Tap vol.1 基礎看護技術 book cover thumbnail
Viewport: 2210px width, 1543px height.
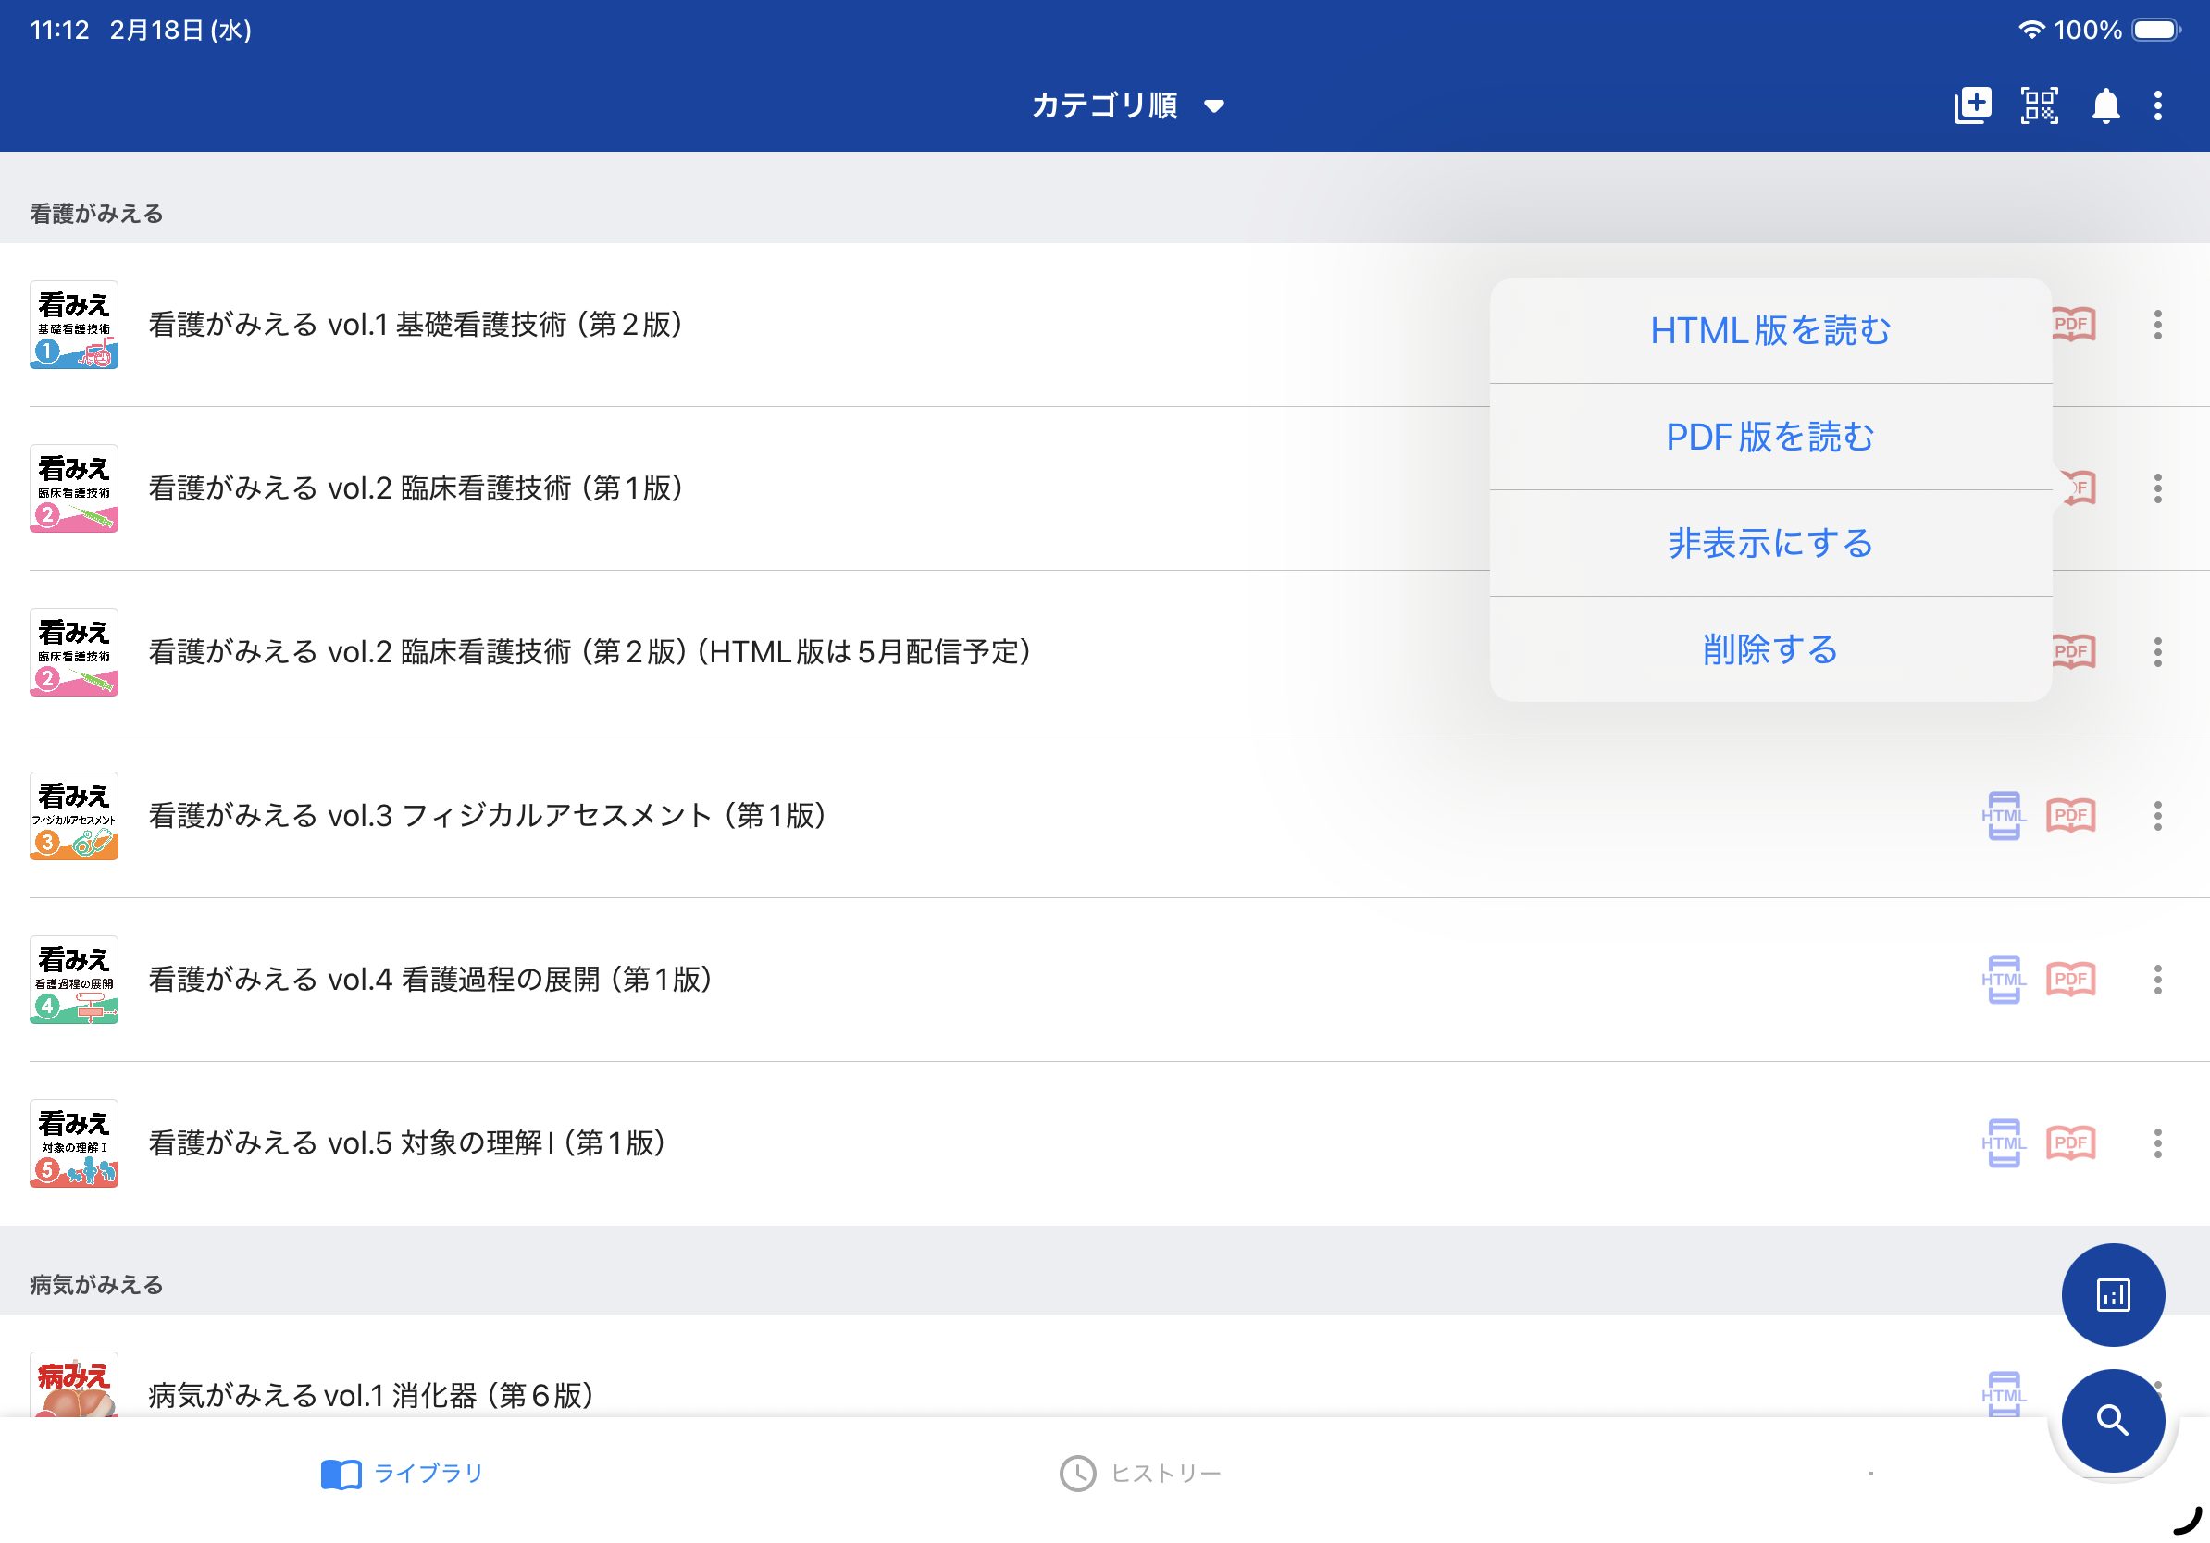pyautogui.click(x=74, y=325)
